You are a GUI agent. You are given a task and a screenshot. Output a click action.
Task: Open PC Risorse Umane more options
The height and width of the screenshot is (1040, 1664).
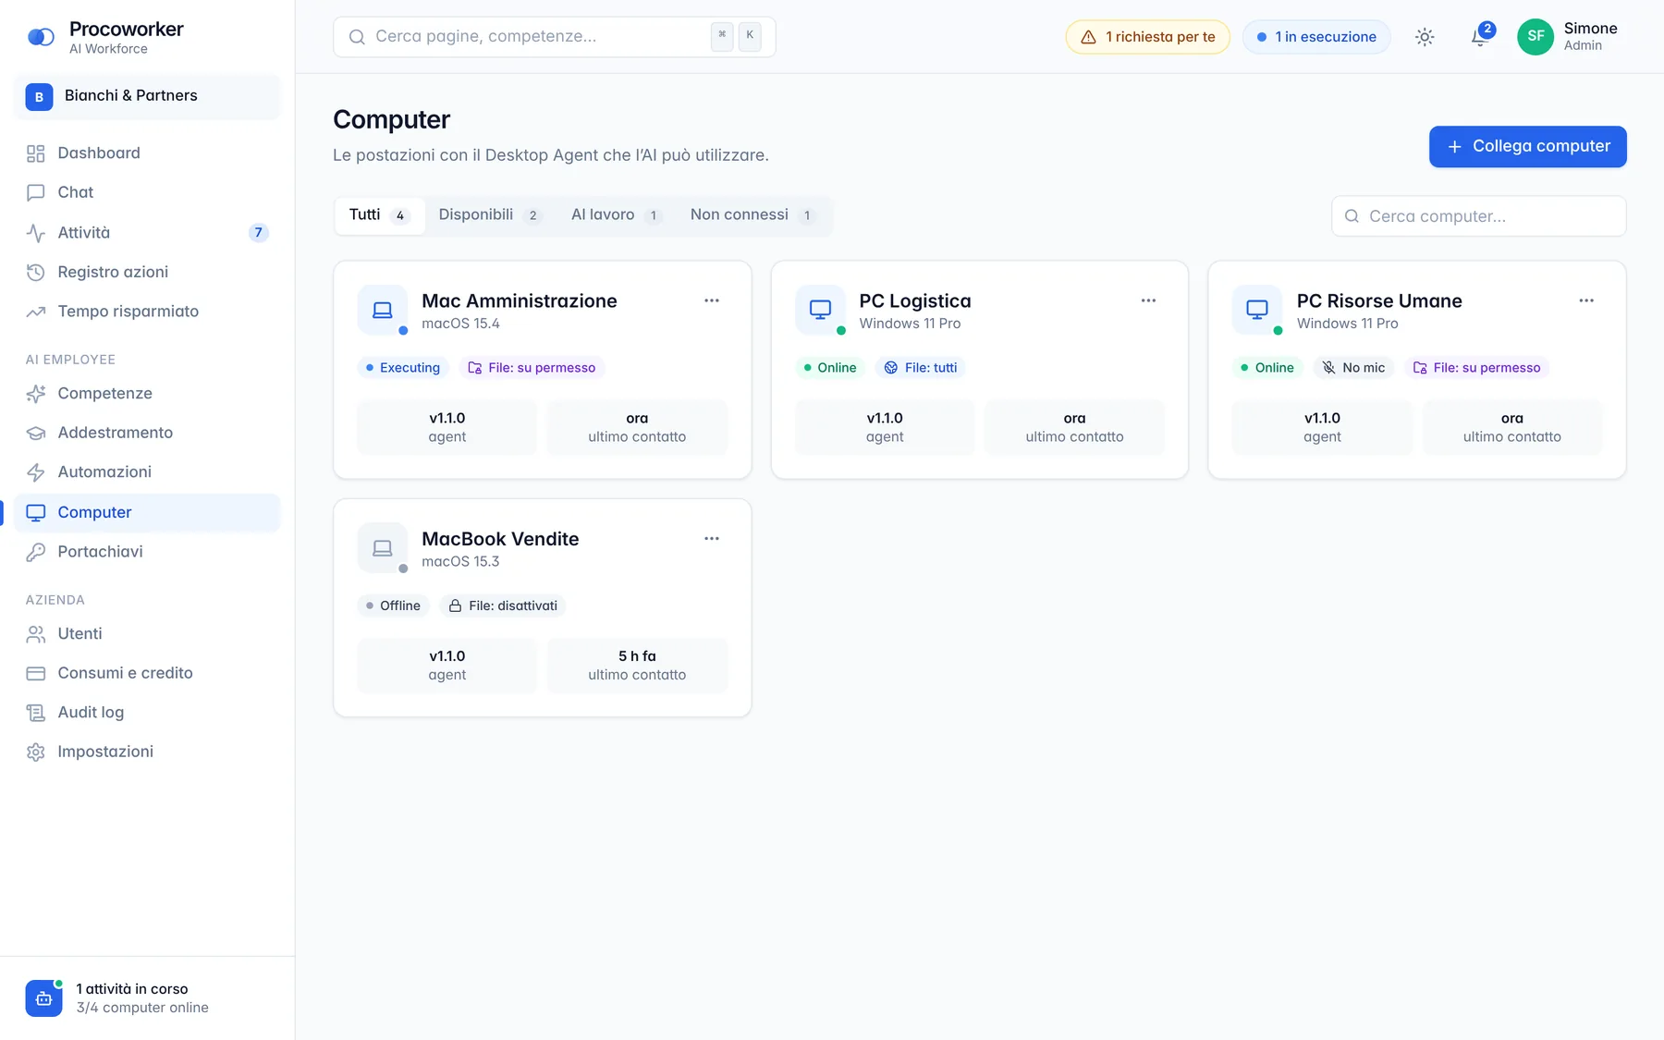point(1586,300)
